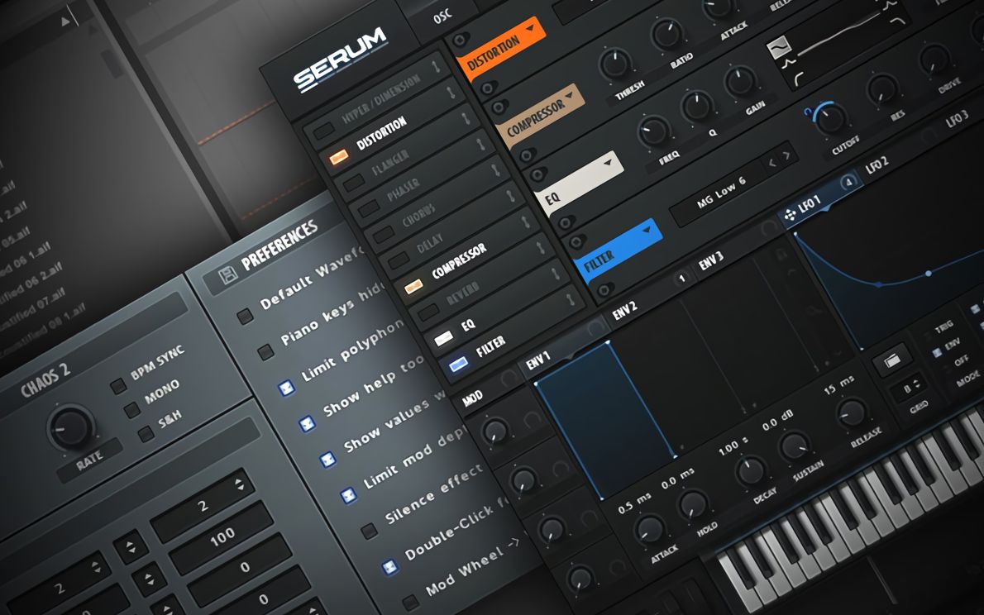Select the LFO 2 tab
Screen dimensions: 984x615
click(876, 165)
